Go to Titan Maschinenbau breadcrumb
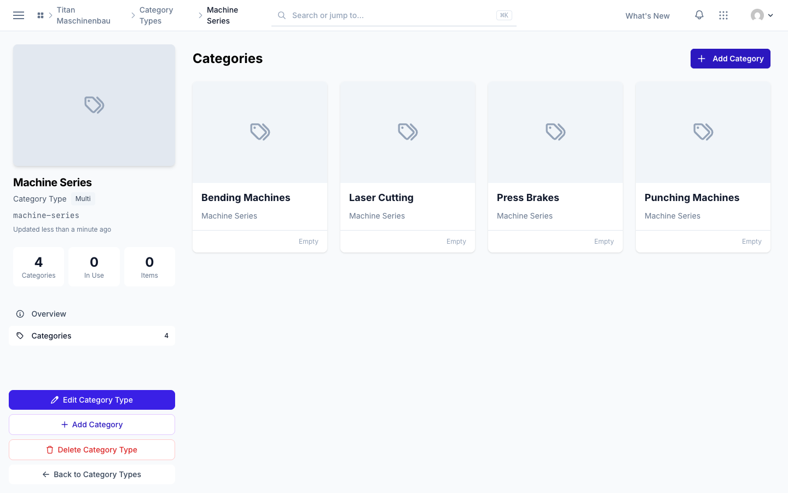 [x=84, y=15]
